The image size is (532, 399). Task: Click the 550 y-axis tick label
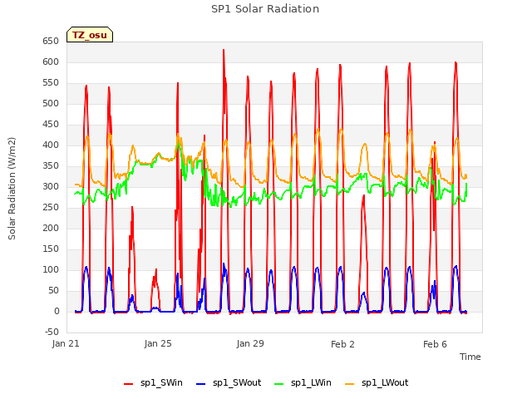(x=51, y=82)
